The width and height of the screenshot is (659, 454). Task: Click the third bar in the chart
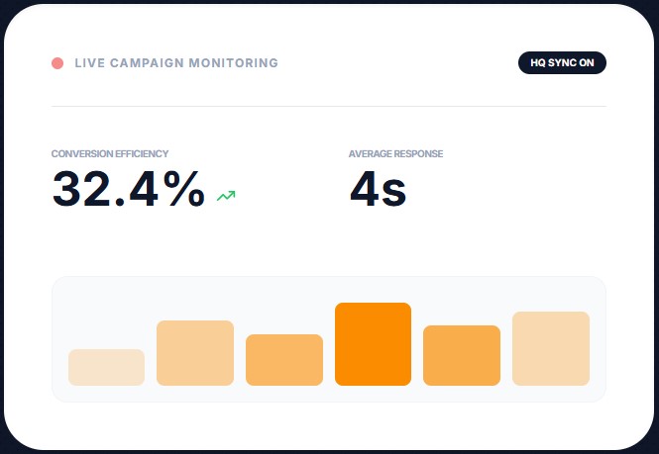click(x=284, y=359)
